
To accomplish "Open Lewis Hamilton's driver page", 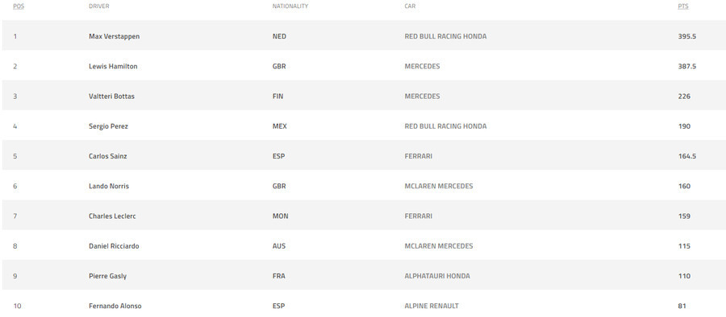I will click(x=113, y=67).
